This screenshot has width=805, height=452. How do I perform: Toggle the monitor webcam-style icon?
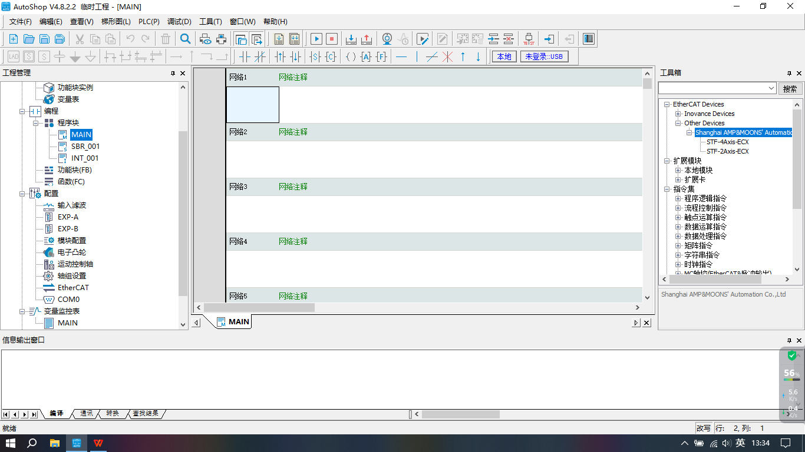pos(387,39)
